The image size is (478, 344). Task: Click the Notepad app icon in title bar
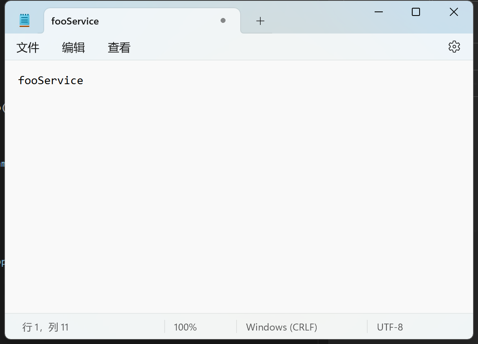point(25,20)
